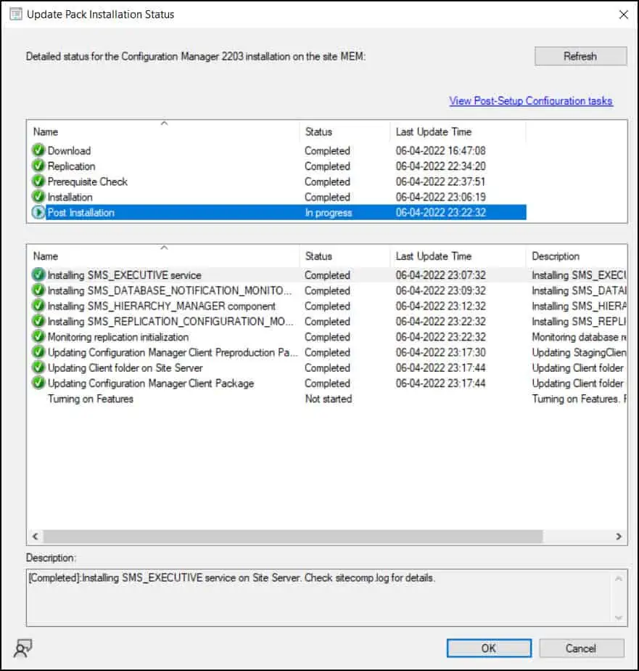This screenshot has height=671, width=639.
Task: Select the Replication row name
Action: pos(71,166)
